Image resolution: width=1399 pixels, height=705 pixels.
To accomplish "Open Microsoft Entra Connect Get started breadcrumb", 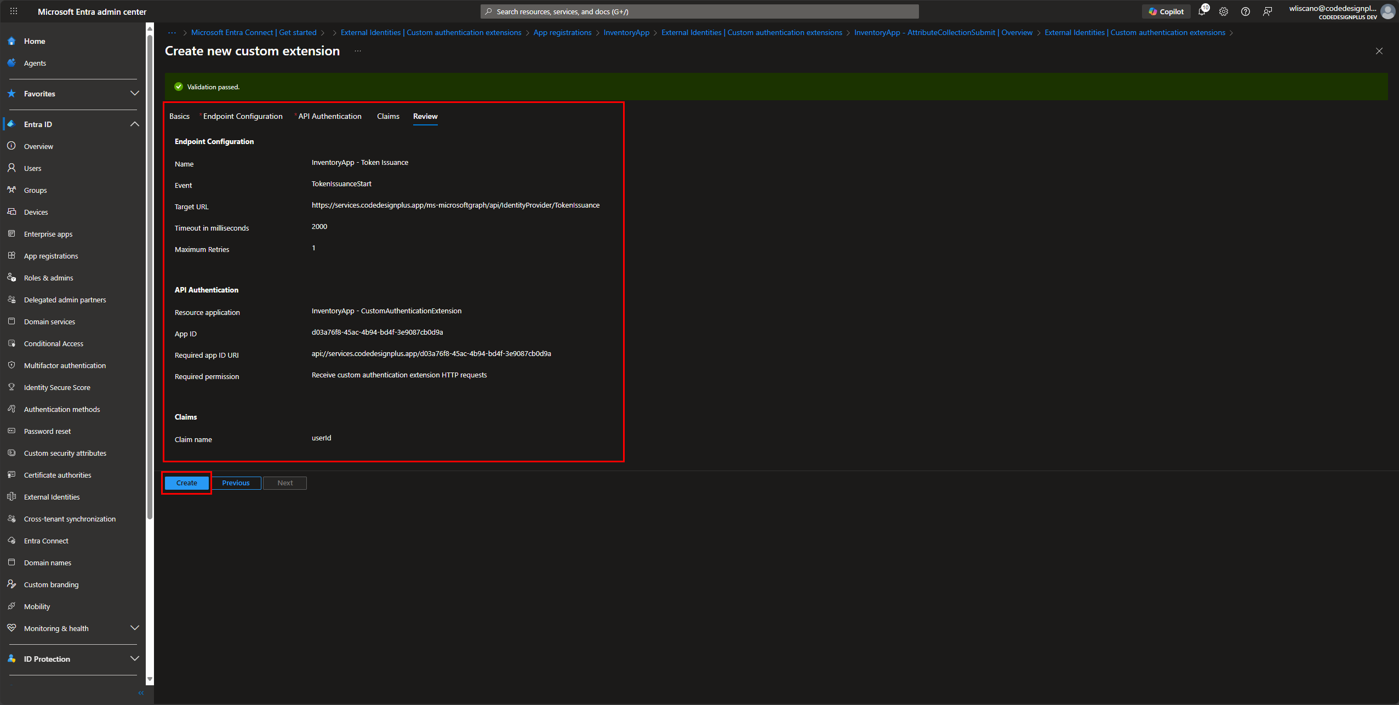I will 254,33.
